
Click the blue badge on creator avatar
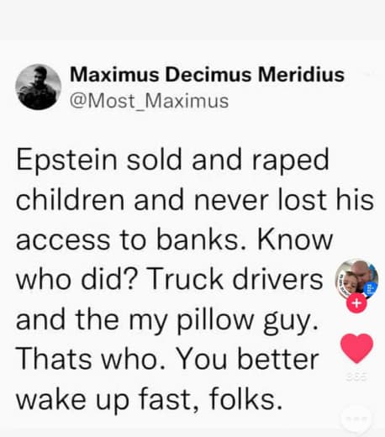coord(372,288)
